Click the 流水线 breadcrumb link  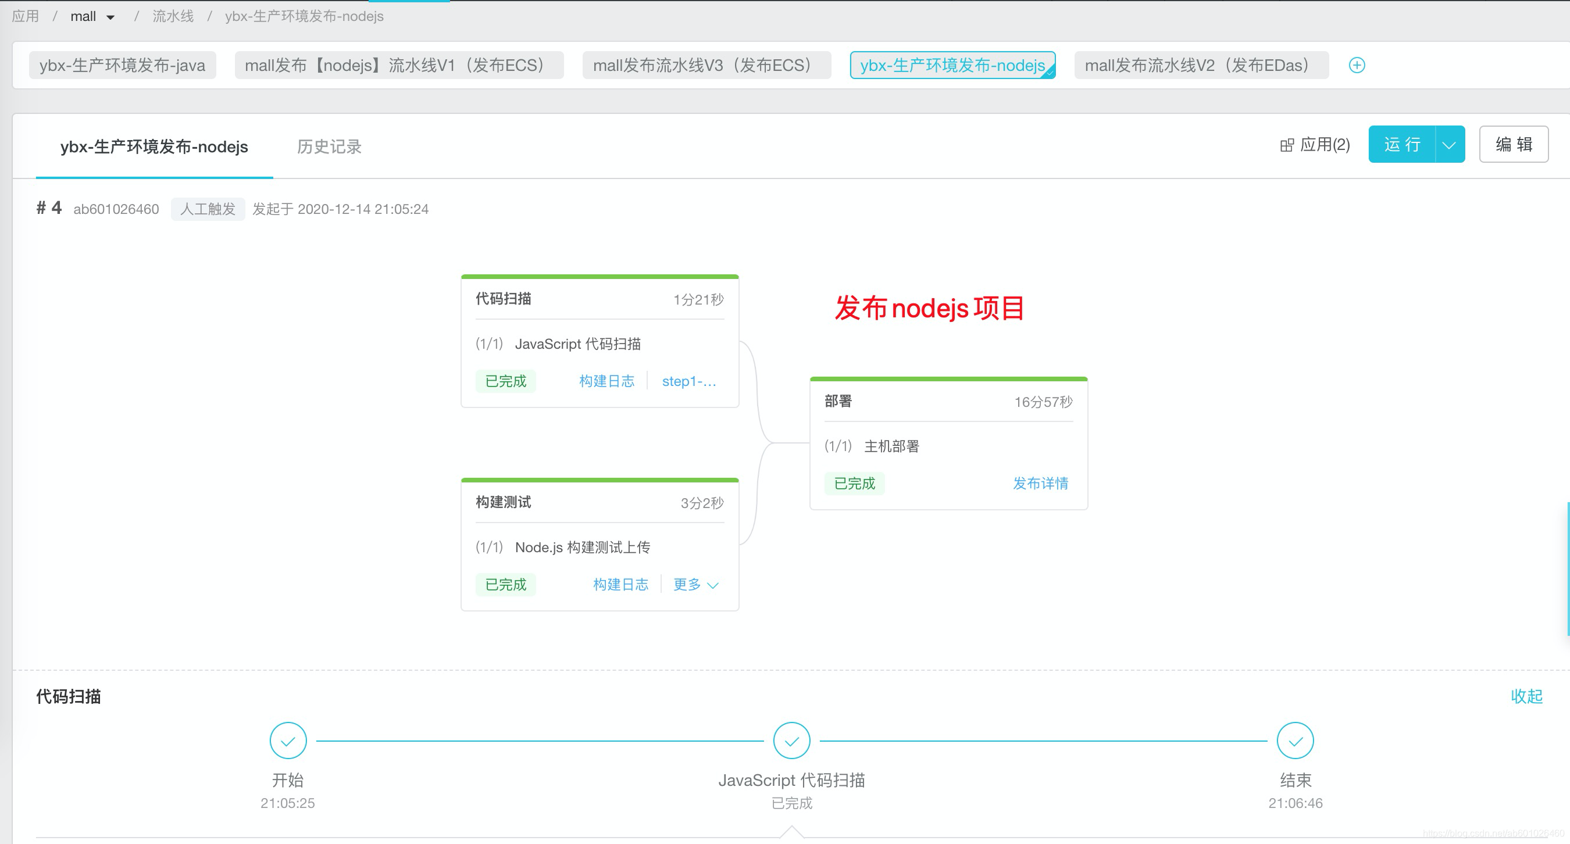[173, 16]
